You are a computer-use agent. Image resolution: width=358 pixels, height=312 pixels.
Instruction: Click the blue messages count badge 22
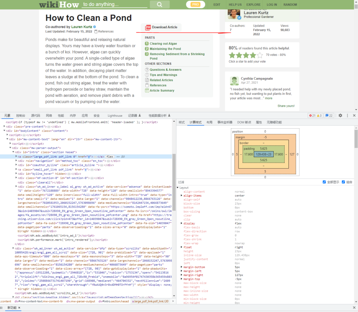[x=329, y=115]
